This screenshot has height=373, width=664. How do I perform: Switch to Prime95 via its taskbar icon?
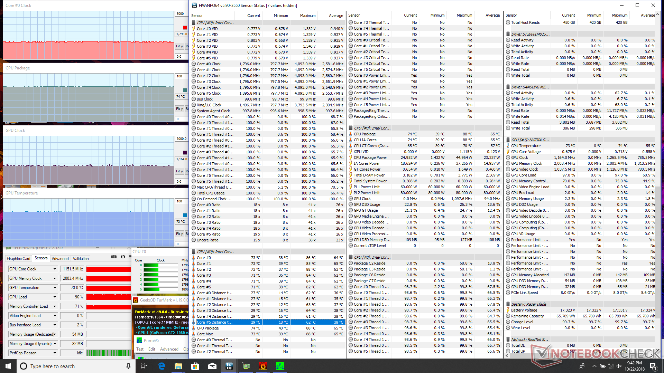tap(280, 366)
